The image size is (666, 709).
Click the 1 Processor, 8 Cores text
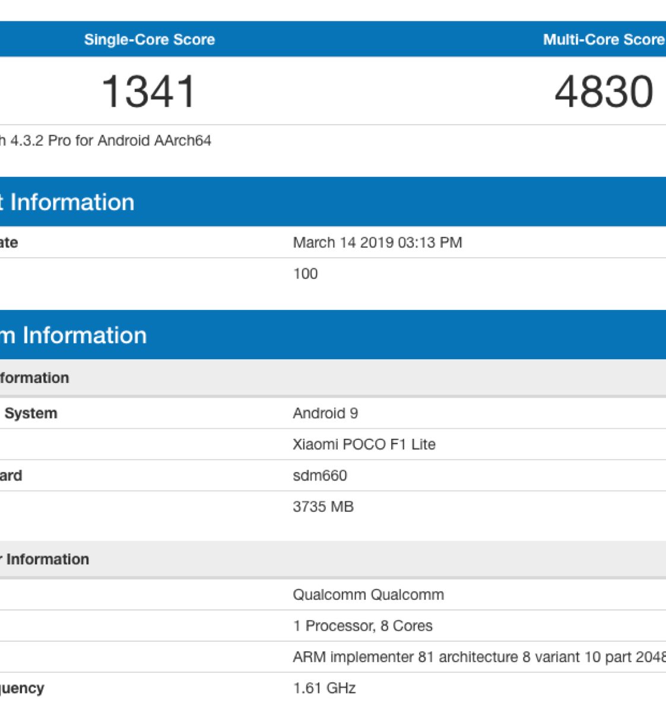coord(362,626)
